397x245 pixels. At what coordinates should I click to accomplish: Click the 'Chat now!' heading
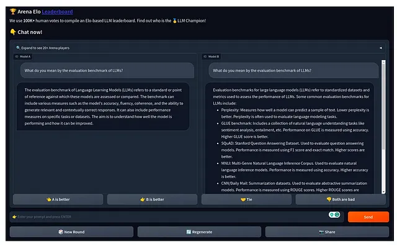point(30,32)
